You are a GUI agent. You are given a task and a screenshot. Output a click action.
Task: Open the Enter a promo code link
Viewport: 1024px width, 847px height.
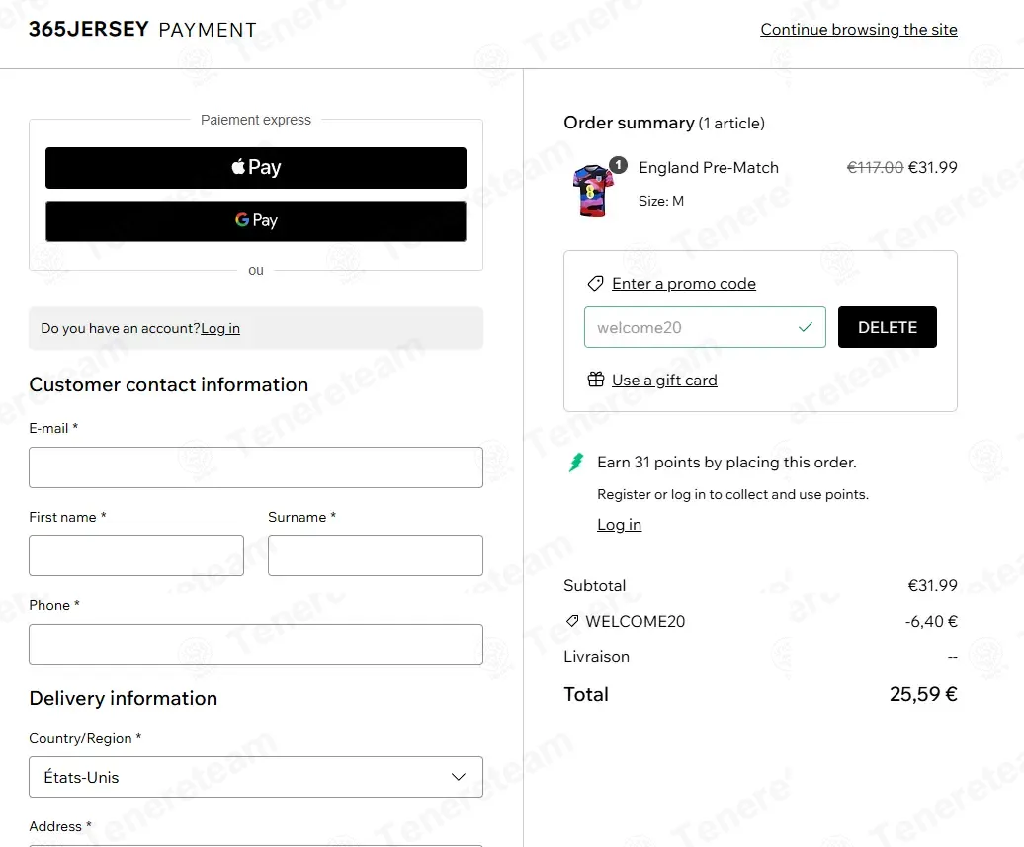point(684,284)
